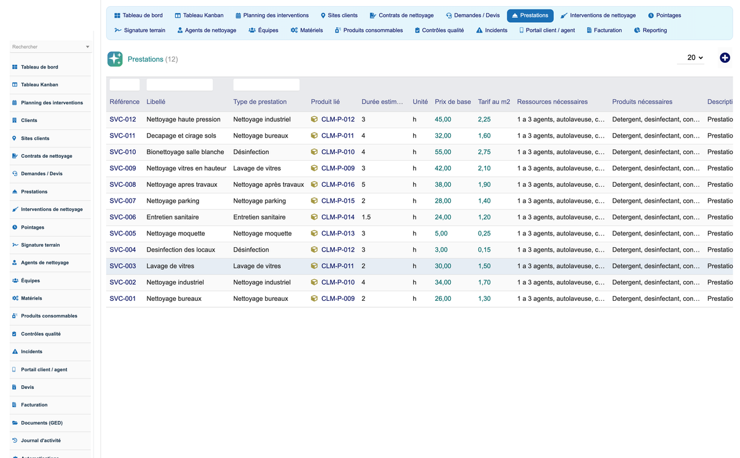Click the sparkle Prestations module icon beside title

point(115,59)
